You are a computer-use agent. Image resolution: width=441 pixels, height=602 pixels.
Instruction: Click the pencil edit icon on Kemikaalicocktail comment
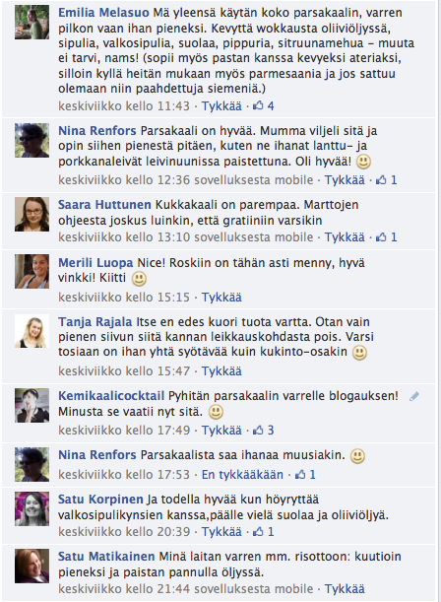(x=414, y=396)
